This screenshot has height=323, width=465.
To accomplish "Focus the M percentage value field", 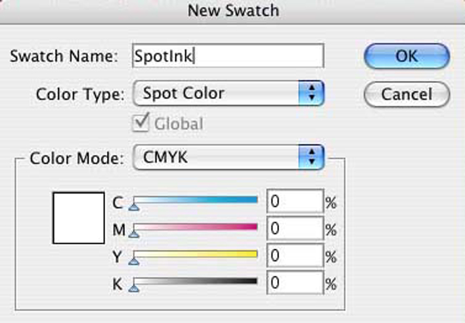I will 294,229.
